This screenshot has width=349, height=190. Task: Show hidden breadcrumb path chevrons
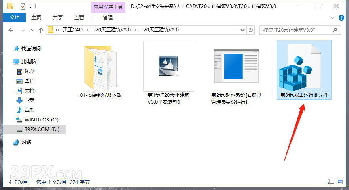point(58,30)
